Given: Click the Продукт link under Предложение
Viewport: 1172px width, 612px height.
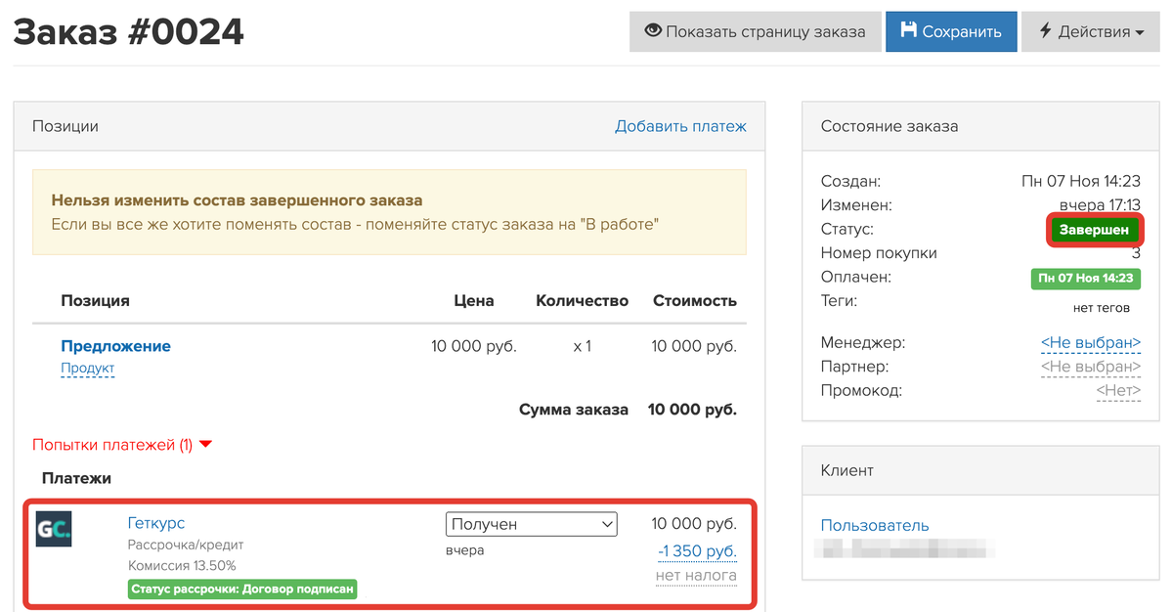Looking at the screenshot, I should tap(87, 368).
